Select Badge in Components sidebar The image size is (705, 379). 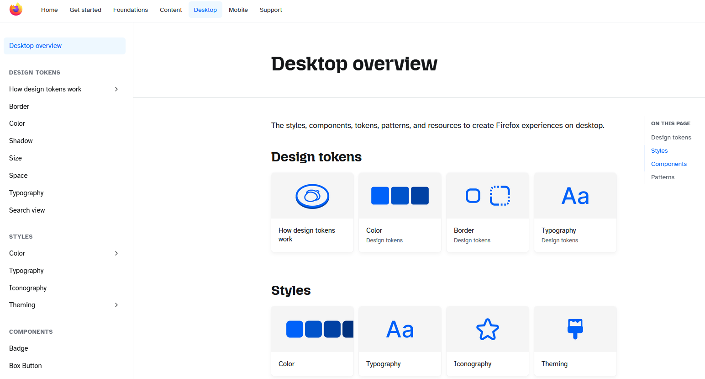19,348
